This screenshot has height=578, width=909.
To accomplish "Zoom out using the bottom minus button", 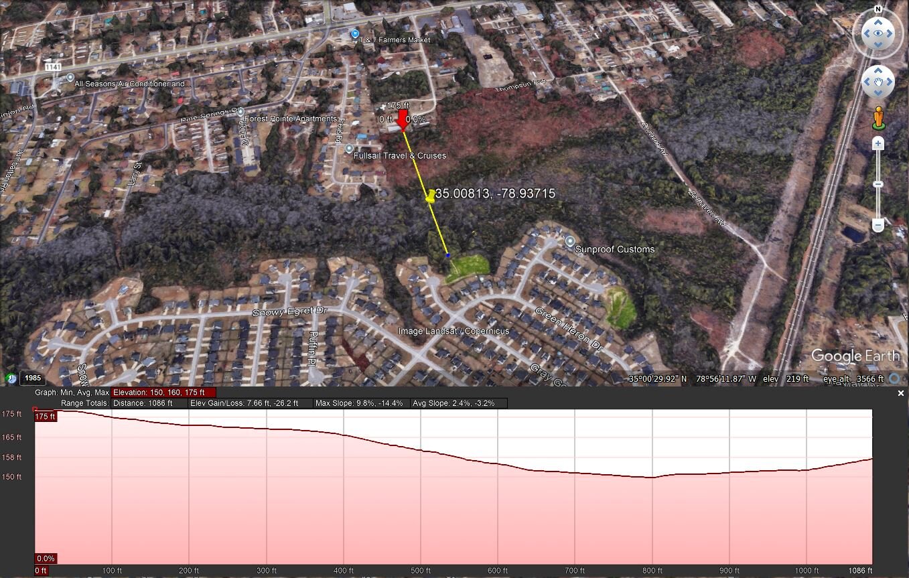I will [x=878, y=226].
